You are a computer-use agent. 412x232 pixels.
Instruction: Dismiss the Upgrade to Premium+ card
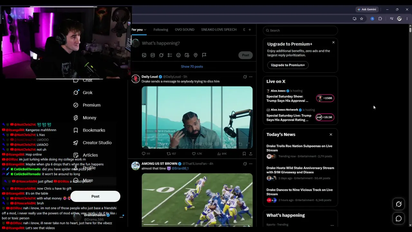[x=333, y=42]
